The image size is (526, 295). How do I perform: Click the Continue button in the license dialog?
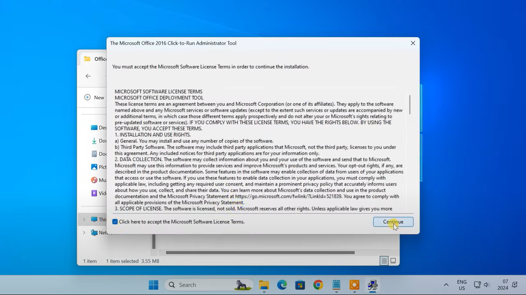393,222
